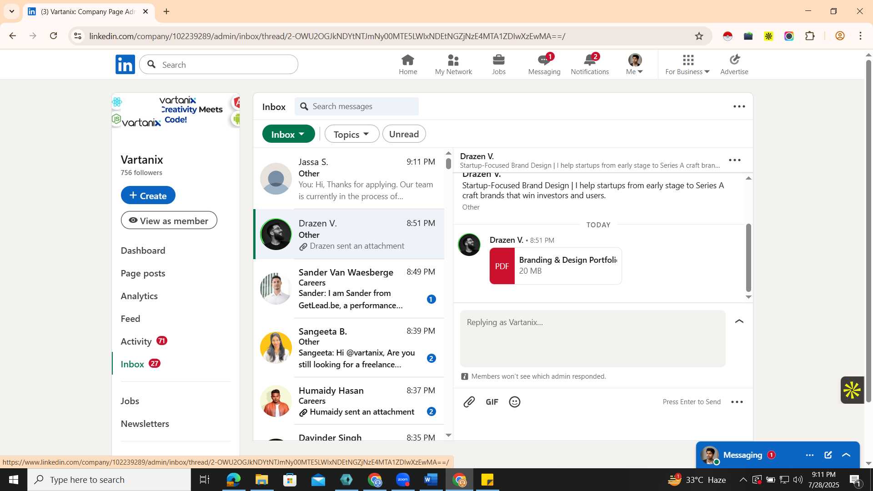Screen dimensions: 873x491
Task: Open Messaging in the top nav
Action: point(544,65)
